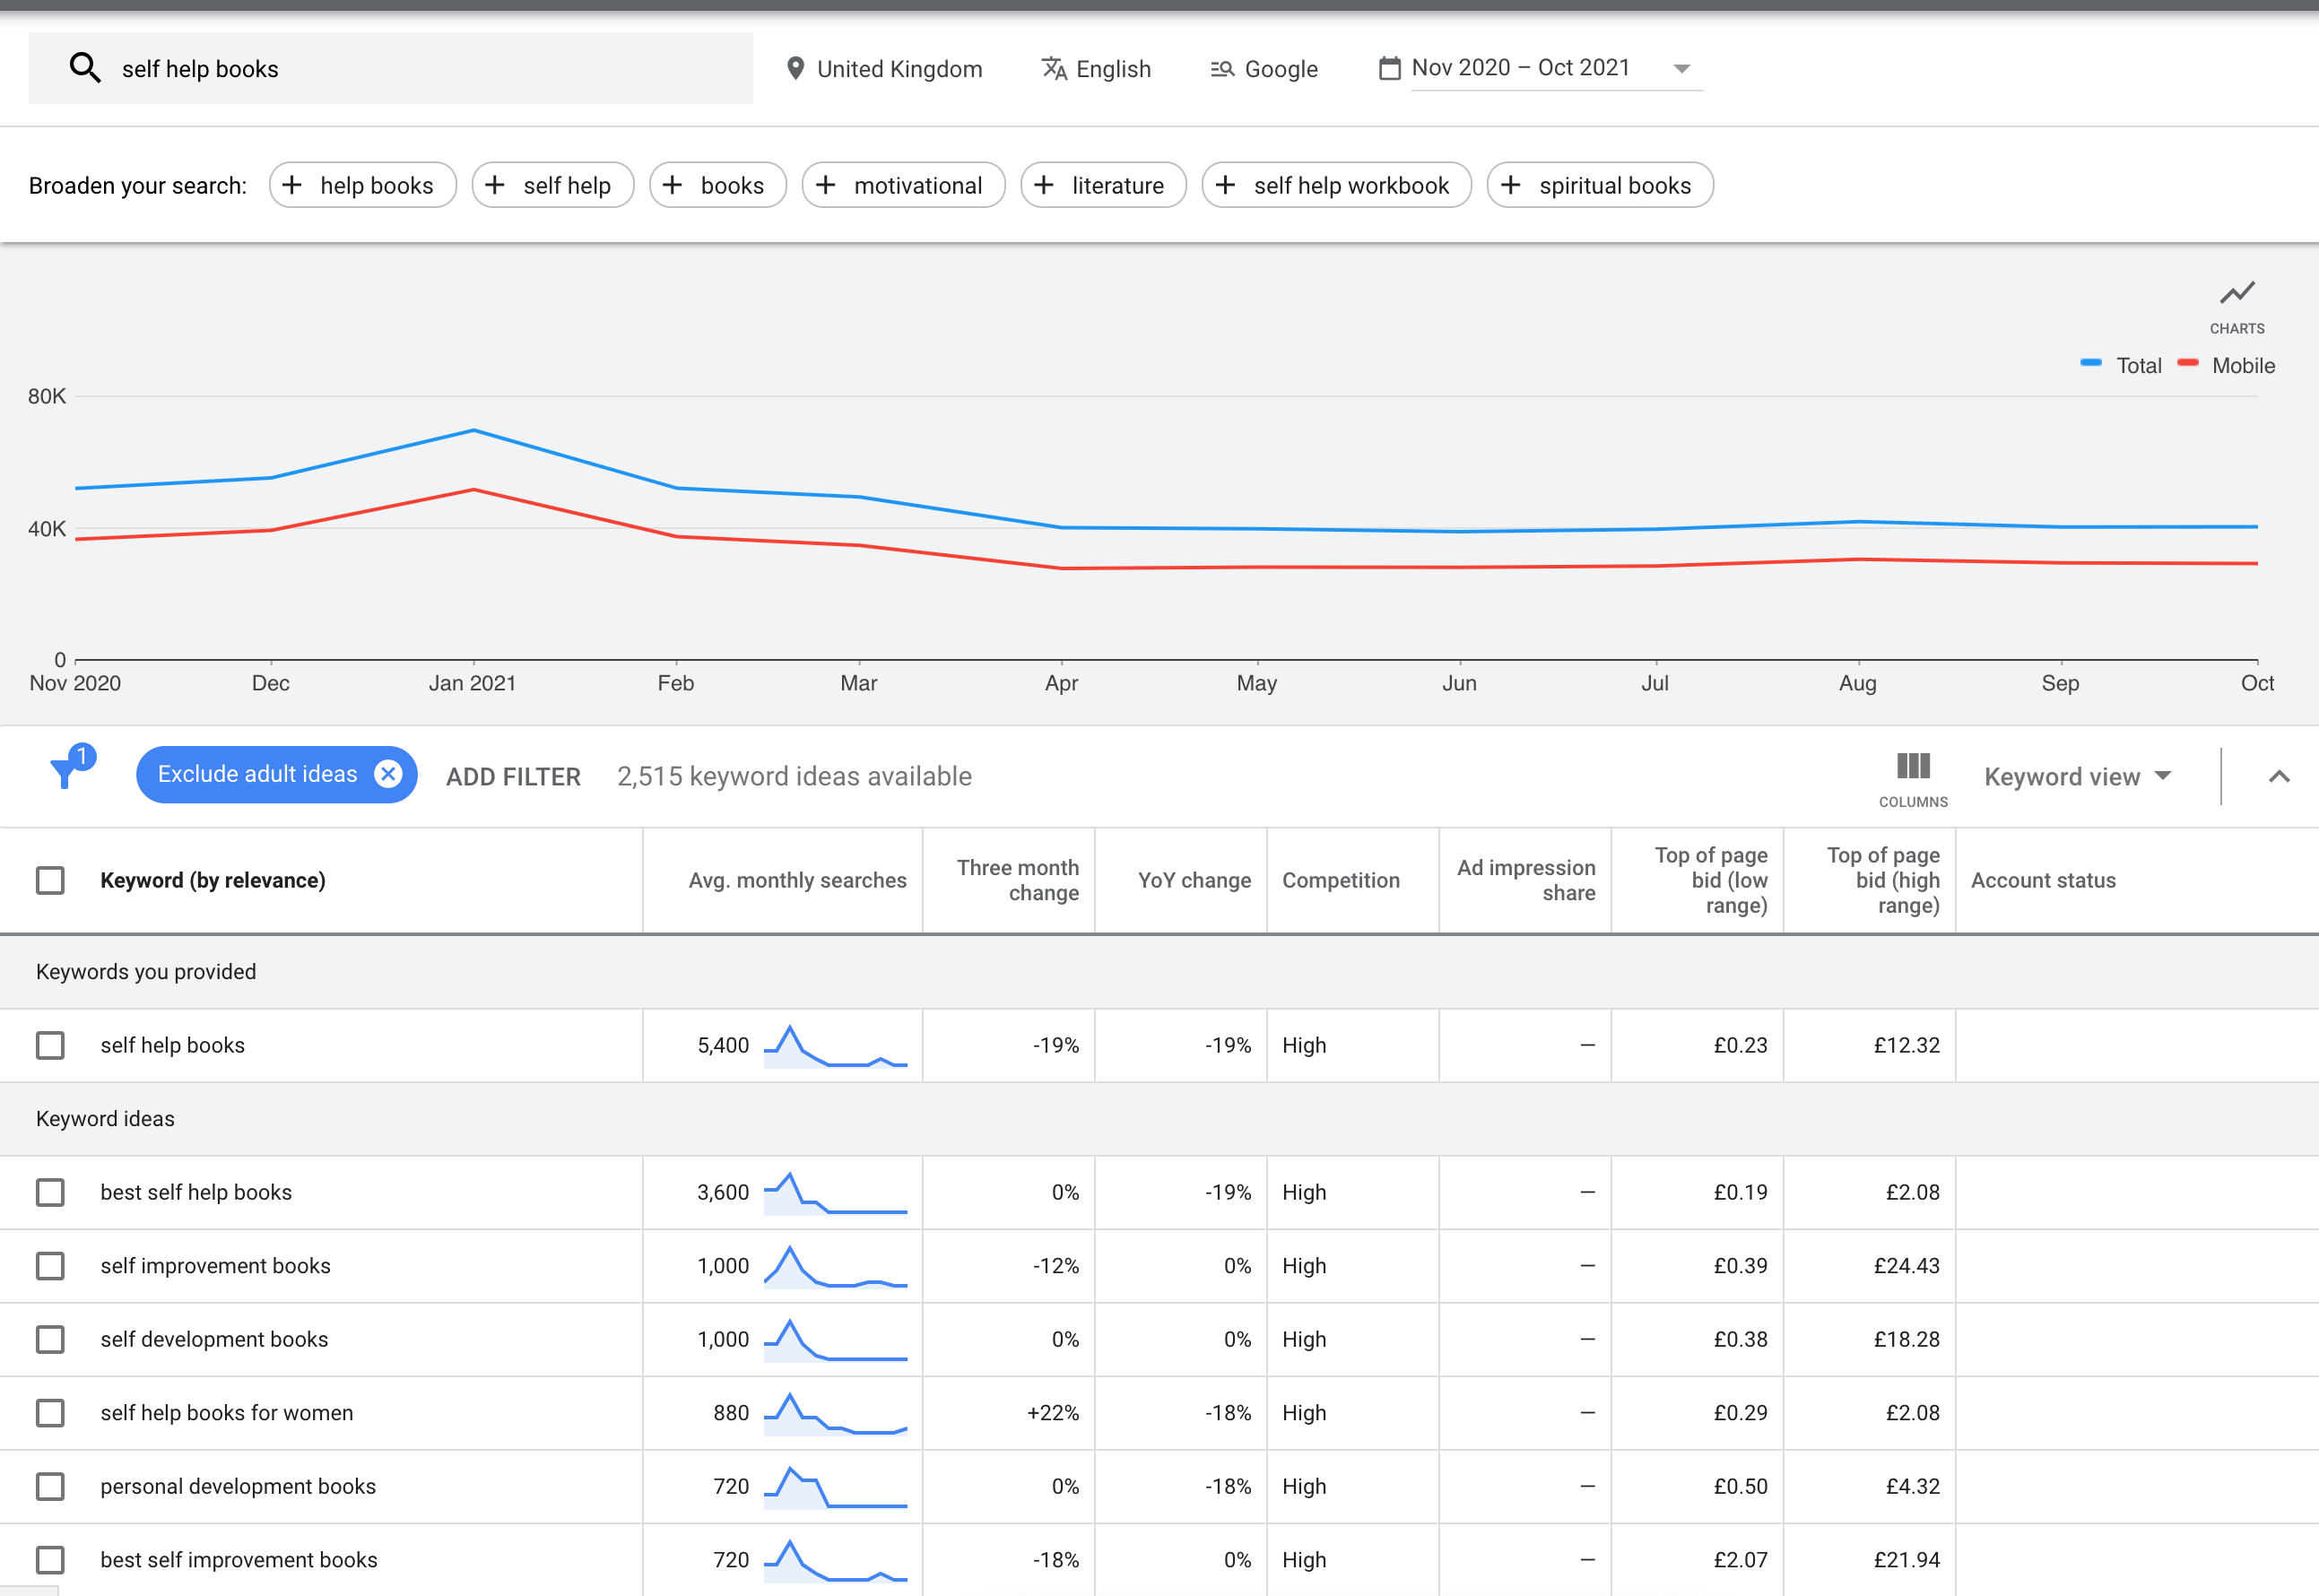Image resolution: width=2319 pixels, height=1596 pixels.
Task: Click the ADD FILTER button
Action: point(513,777)
